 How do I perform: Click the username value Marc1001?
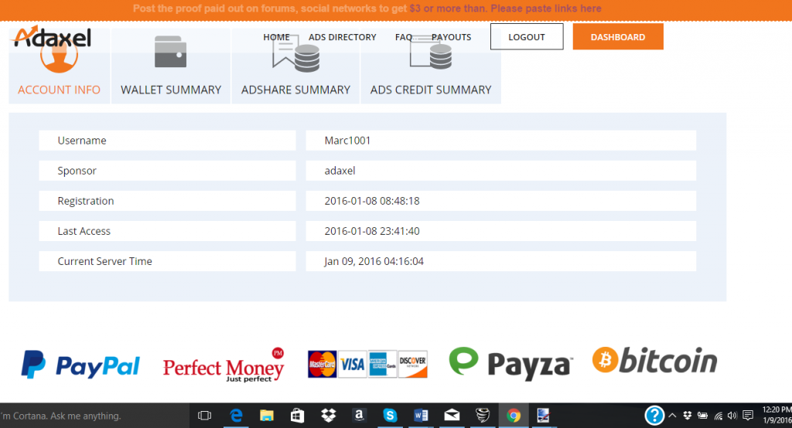pyautogui.click(x=347, y=141)
